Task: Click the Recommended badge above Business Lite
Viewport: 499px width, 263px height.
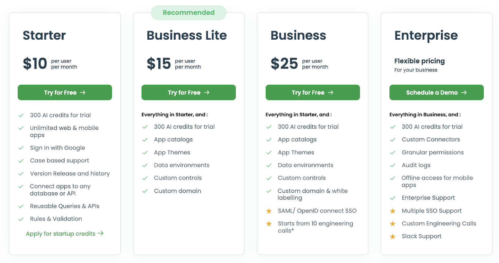Action: pyautogui.click(x=189, y=13)
